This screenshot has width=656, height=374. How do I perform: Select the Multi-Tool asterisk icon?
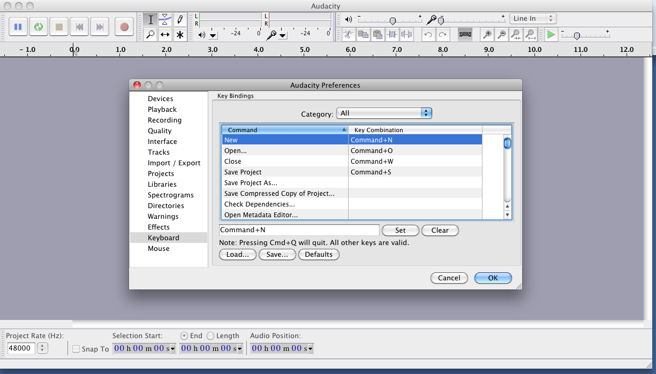pos(180,35)
